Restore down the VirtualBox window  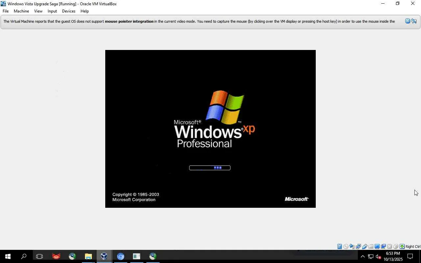[x=398, y=4]
